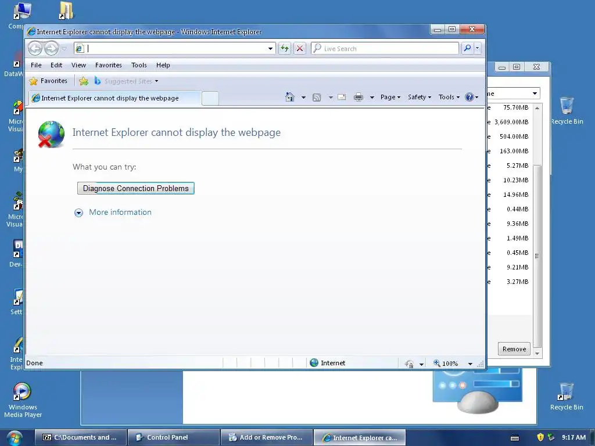This screenshot has width=595, height=446.
Task: Select the 3,609.00MB program entry
Action: pos(508,122)
